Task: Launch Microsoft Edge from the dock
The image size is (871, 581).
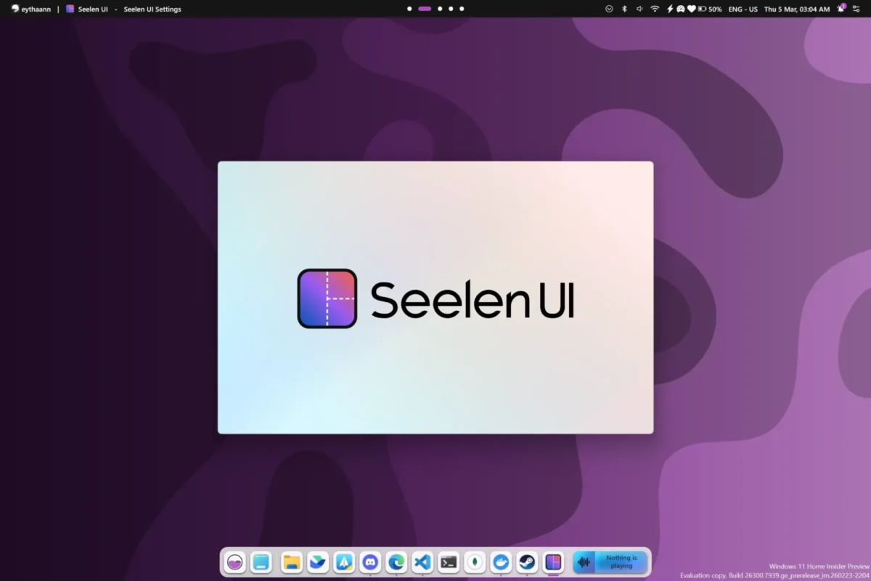Action: [x=396, y=562]
